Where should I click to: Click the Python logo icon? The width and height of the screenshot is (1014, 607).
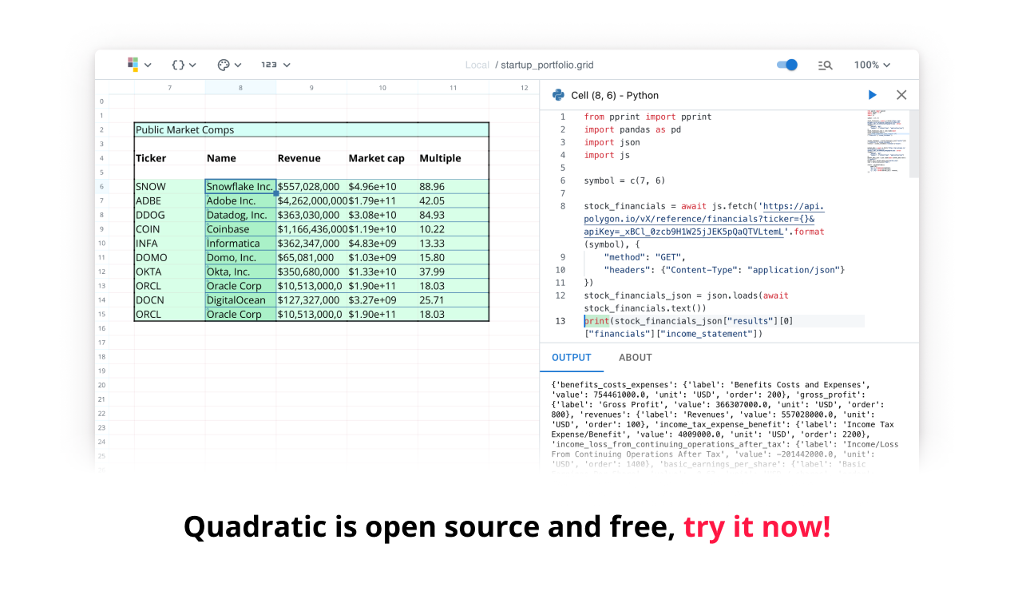point(559,95)
